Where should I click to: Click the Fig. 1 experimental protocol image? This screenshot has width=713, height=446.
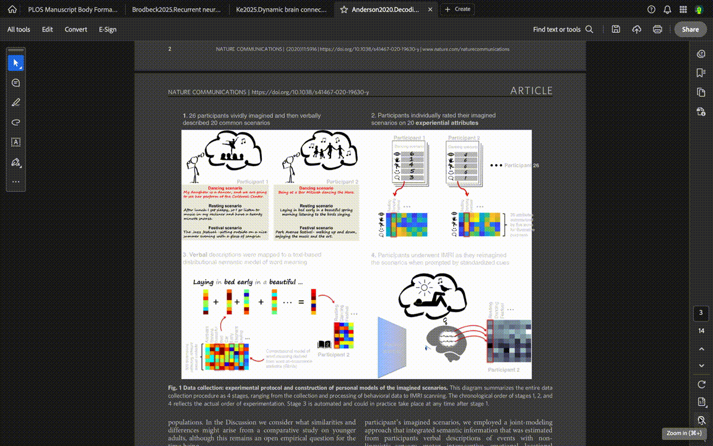pyautogui.click(x=356, y=255)
